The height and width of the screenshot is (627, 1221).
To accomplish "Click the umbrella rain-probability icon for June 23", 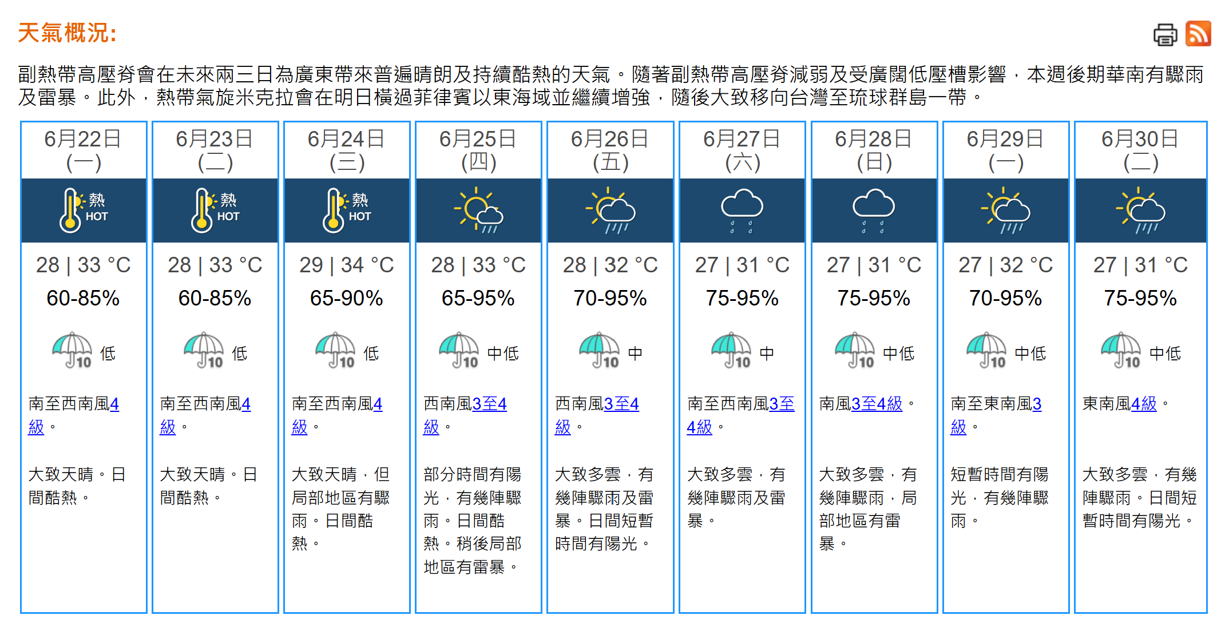I will click(x=204, y=350).
